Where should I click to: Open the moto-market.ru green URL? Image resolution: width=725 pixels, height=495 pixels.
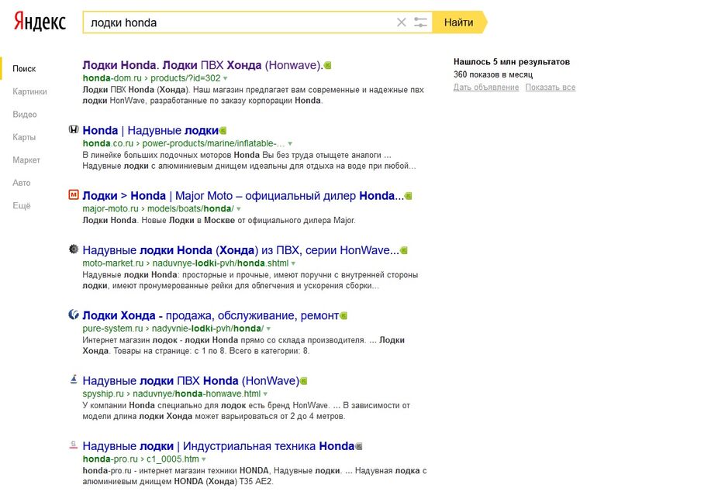112,263
